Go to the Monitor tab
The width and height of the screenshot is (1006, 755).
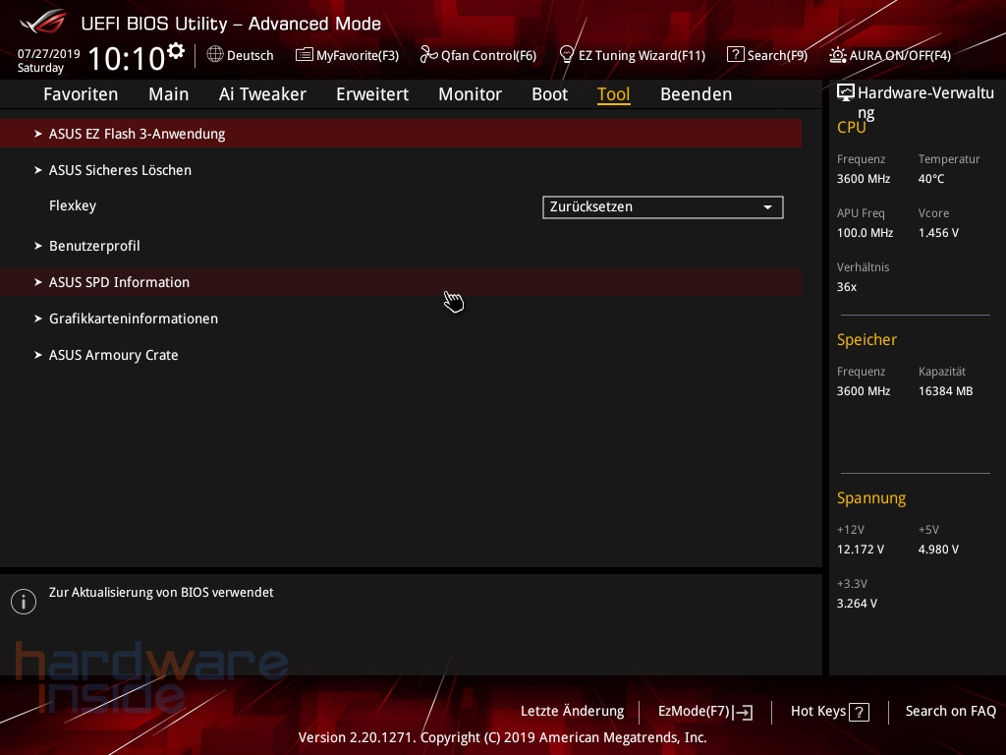[471, 94]
